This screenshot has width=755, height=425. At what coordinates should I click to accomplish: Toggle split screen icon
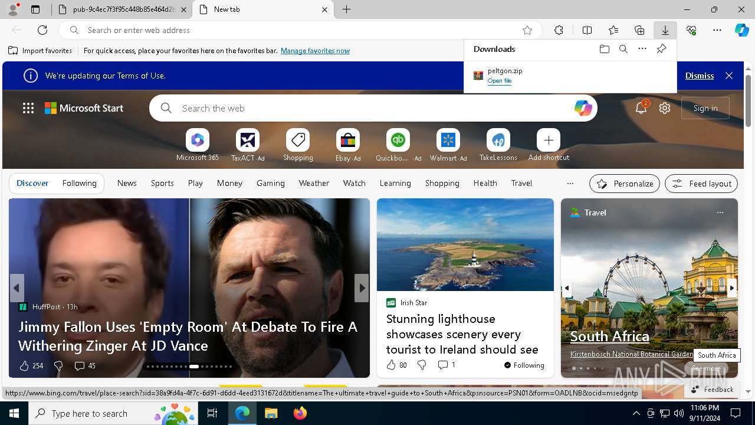pos(587,30)
